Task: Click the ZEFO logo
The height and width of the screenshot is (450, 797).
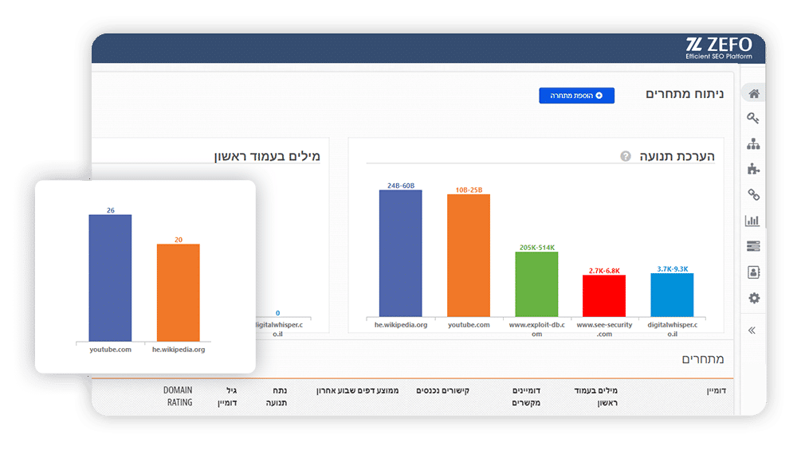Action: 718,49
